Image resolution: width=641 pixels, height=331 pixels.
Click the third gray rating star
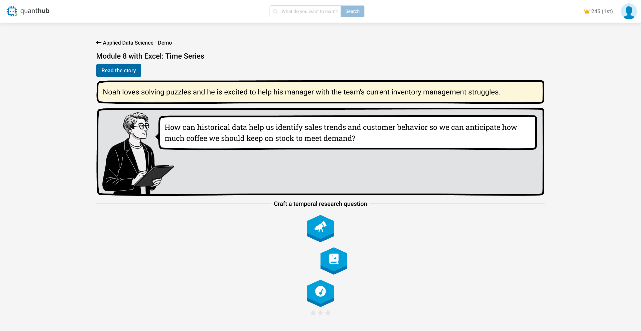328,312
